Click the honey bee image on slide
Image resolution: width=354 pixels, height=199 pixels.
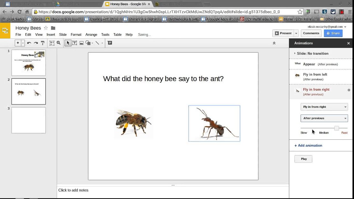tap(134, 122)
